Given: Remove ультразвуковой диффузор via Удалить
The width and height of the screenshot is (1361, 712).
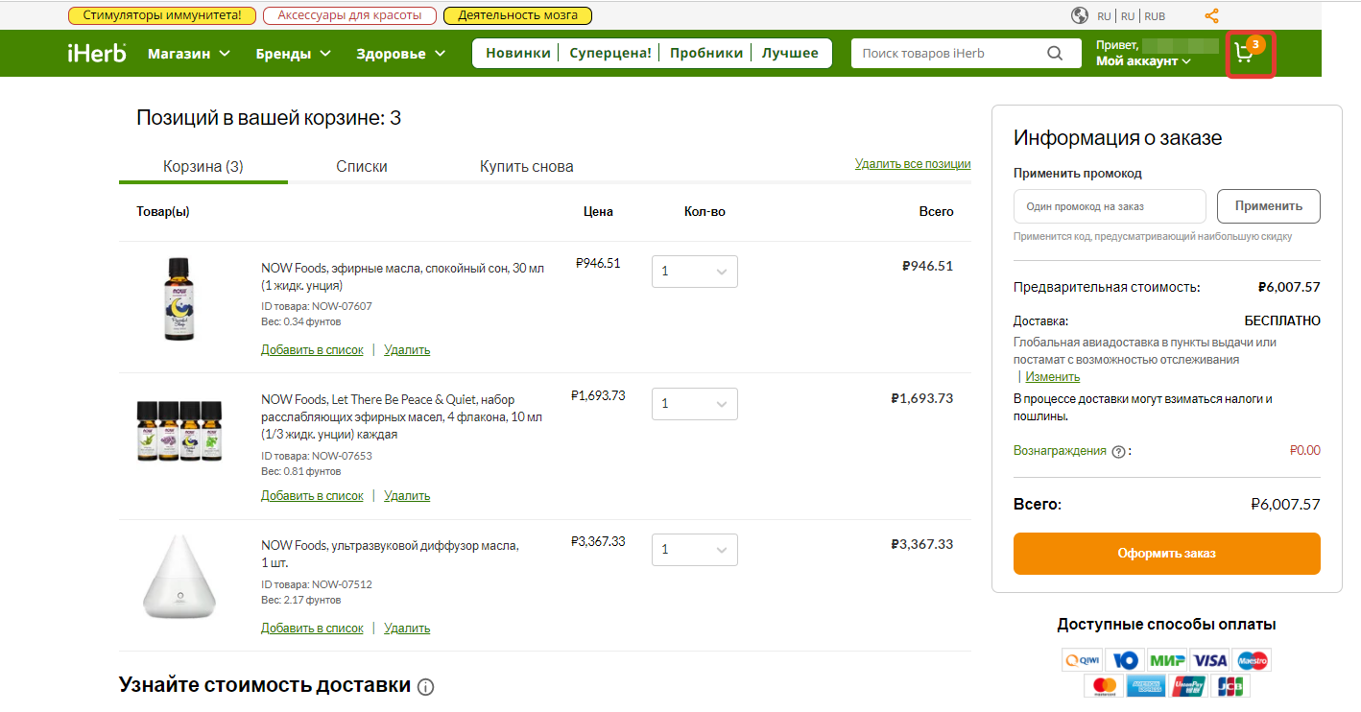Looking at the screenshot, I should pos(407,629).
